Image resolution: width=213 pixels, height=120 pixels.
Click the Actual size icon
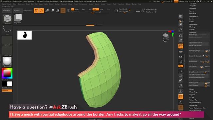[181, 35]
